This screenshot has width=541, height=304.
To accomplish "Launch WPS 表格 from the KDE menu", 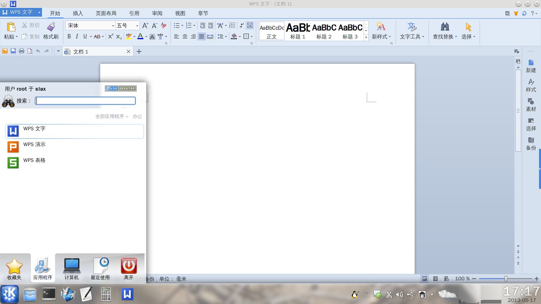I will point(75,163).
